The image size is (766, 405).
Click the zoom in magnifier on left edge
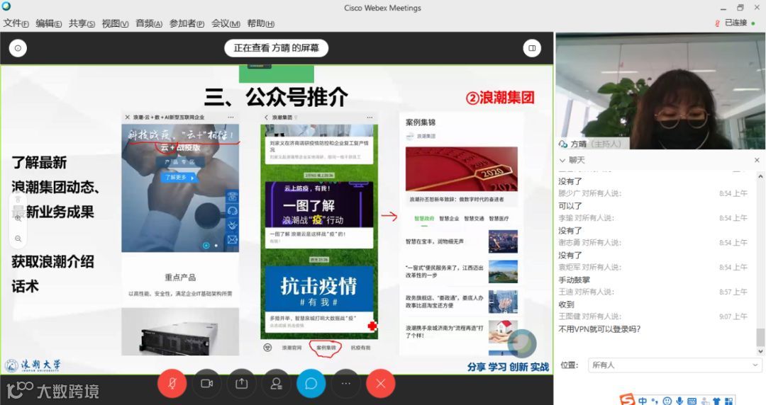[18, 219]
